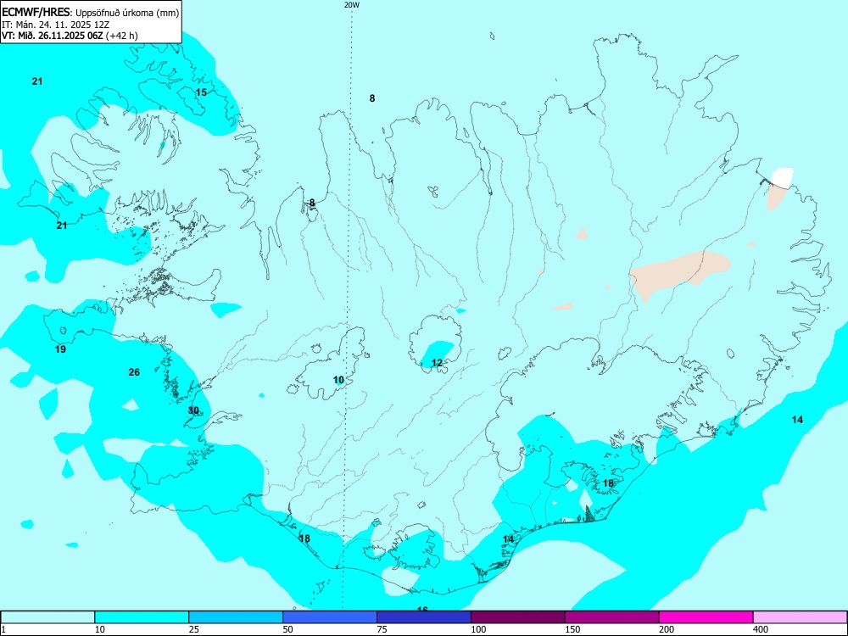Click the '10' label under the legend bar

[100, 629]
